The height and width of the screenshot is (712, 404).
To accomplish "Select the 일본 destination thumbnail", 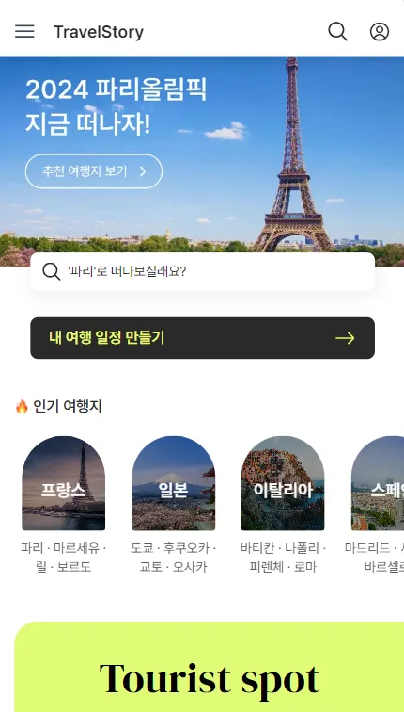I will pyautogui.click(x=174, y=483).
